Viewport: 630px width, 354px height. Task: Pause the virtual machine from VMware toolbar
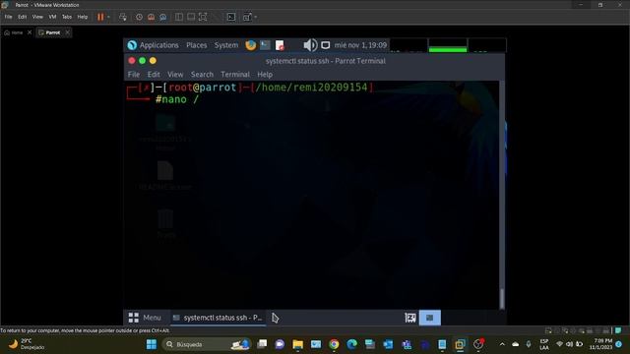click(x=100, y=17)
